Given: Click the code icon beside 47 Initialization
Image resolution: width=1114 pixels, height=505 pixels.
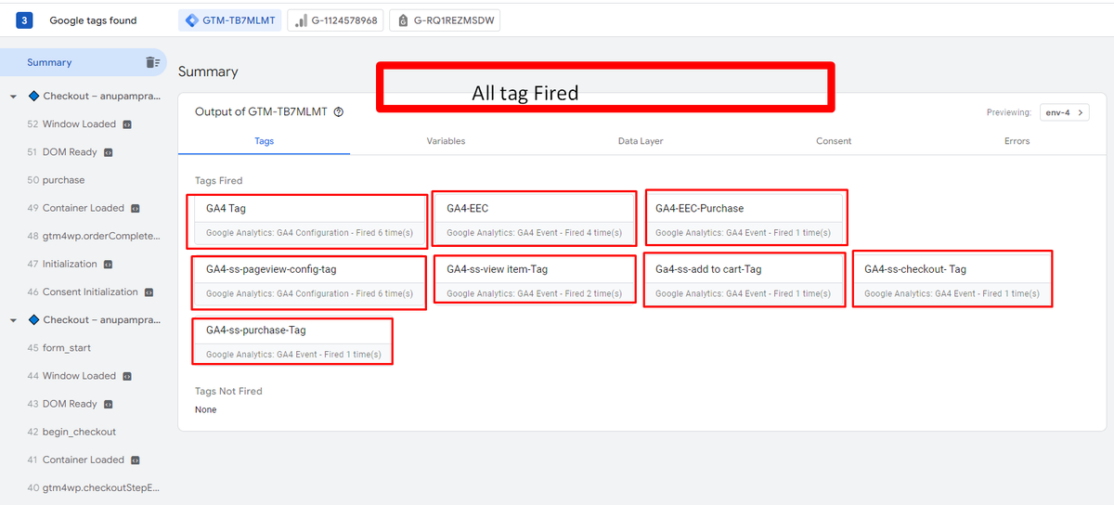Looking at the screenshot, I should (x=108, y=265).
